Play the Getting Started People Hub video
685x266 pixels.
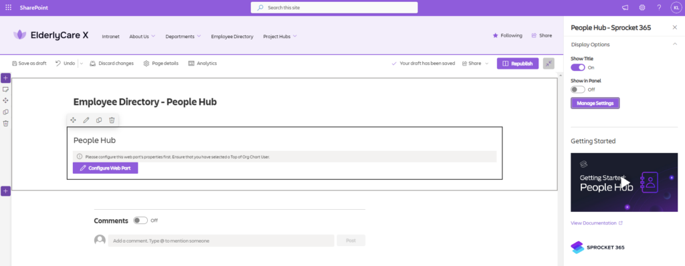click(x=624, y=182)
